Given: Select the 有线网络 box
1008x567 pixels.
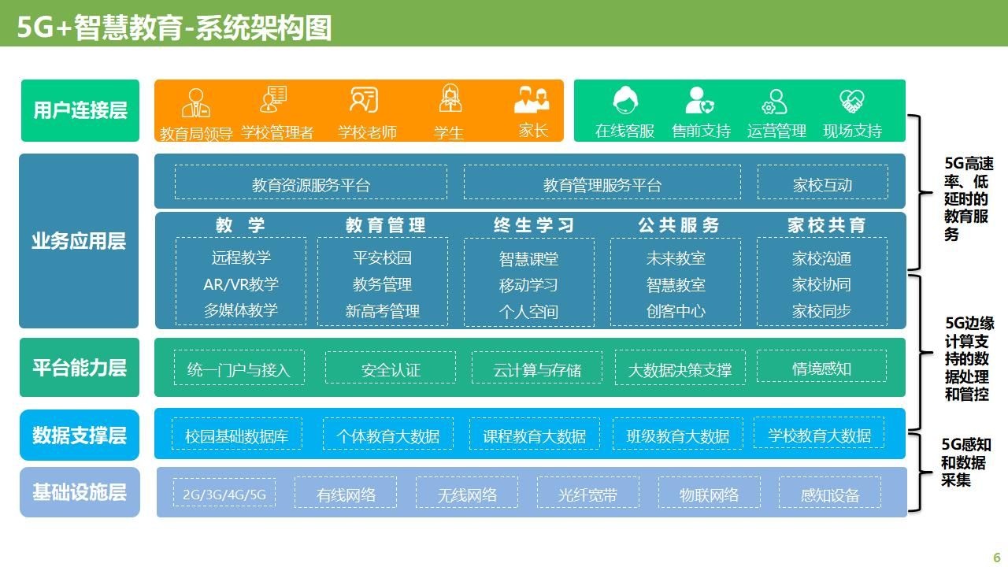Looking at the screenshot, I should (346, 493).
